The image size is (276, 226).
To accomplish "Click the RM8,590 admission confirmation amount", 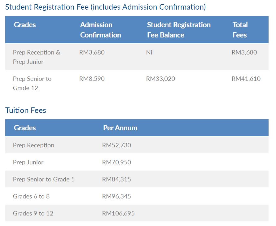I will click(x=92, y=79).
